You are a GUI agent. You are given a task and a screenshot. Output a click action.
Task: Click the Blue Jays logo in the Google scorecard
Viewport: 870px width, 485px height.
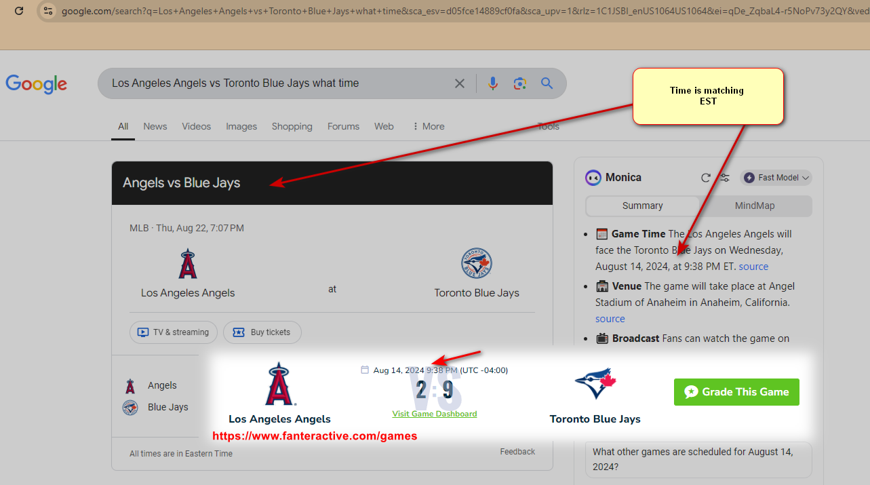(477, 264)
